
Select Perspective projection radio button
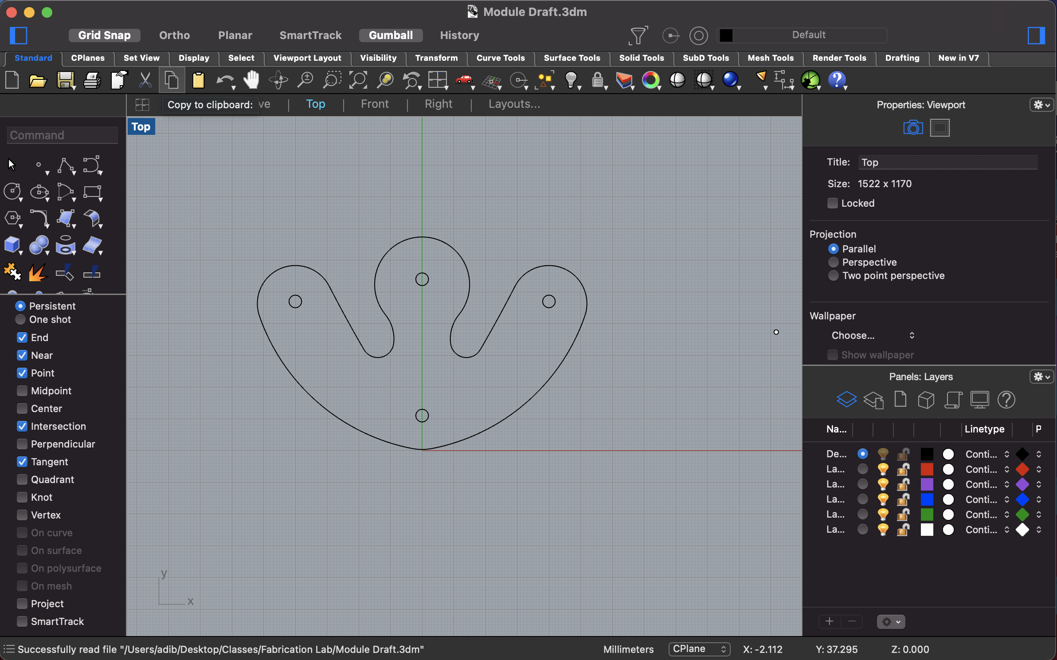point(833,262)
